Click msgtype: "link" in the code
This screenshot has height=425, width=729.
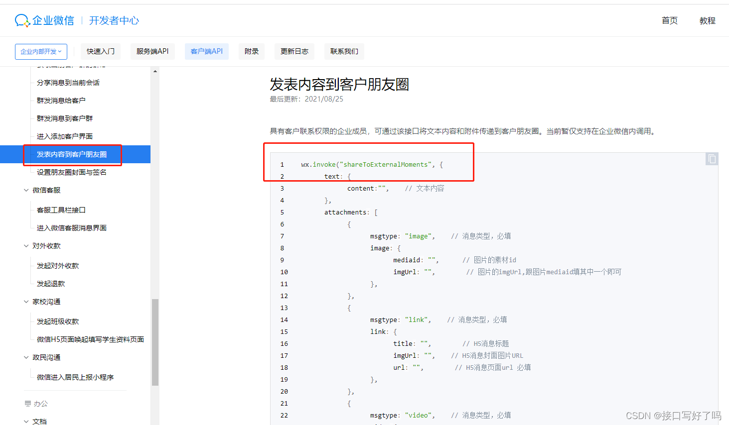pyautogui.click(x=401, y=320)
